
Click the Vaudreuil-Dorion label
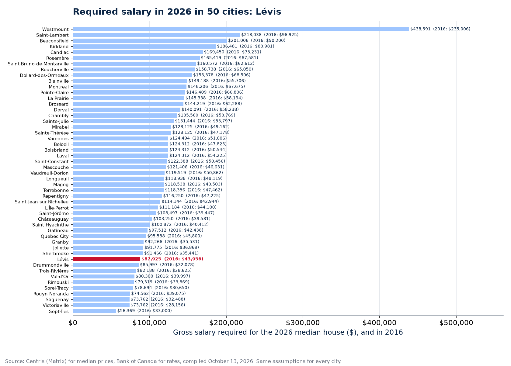click(x=50, y=173)
